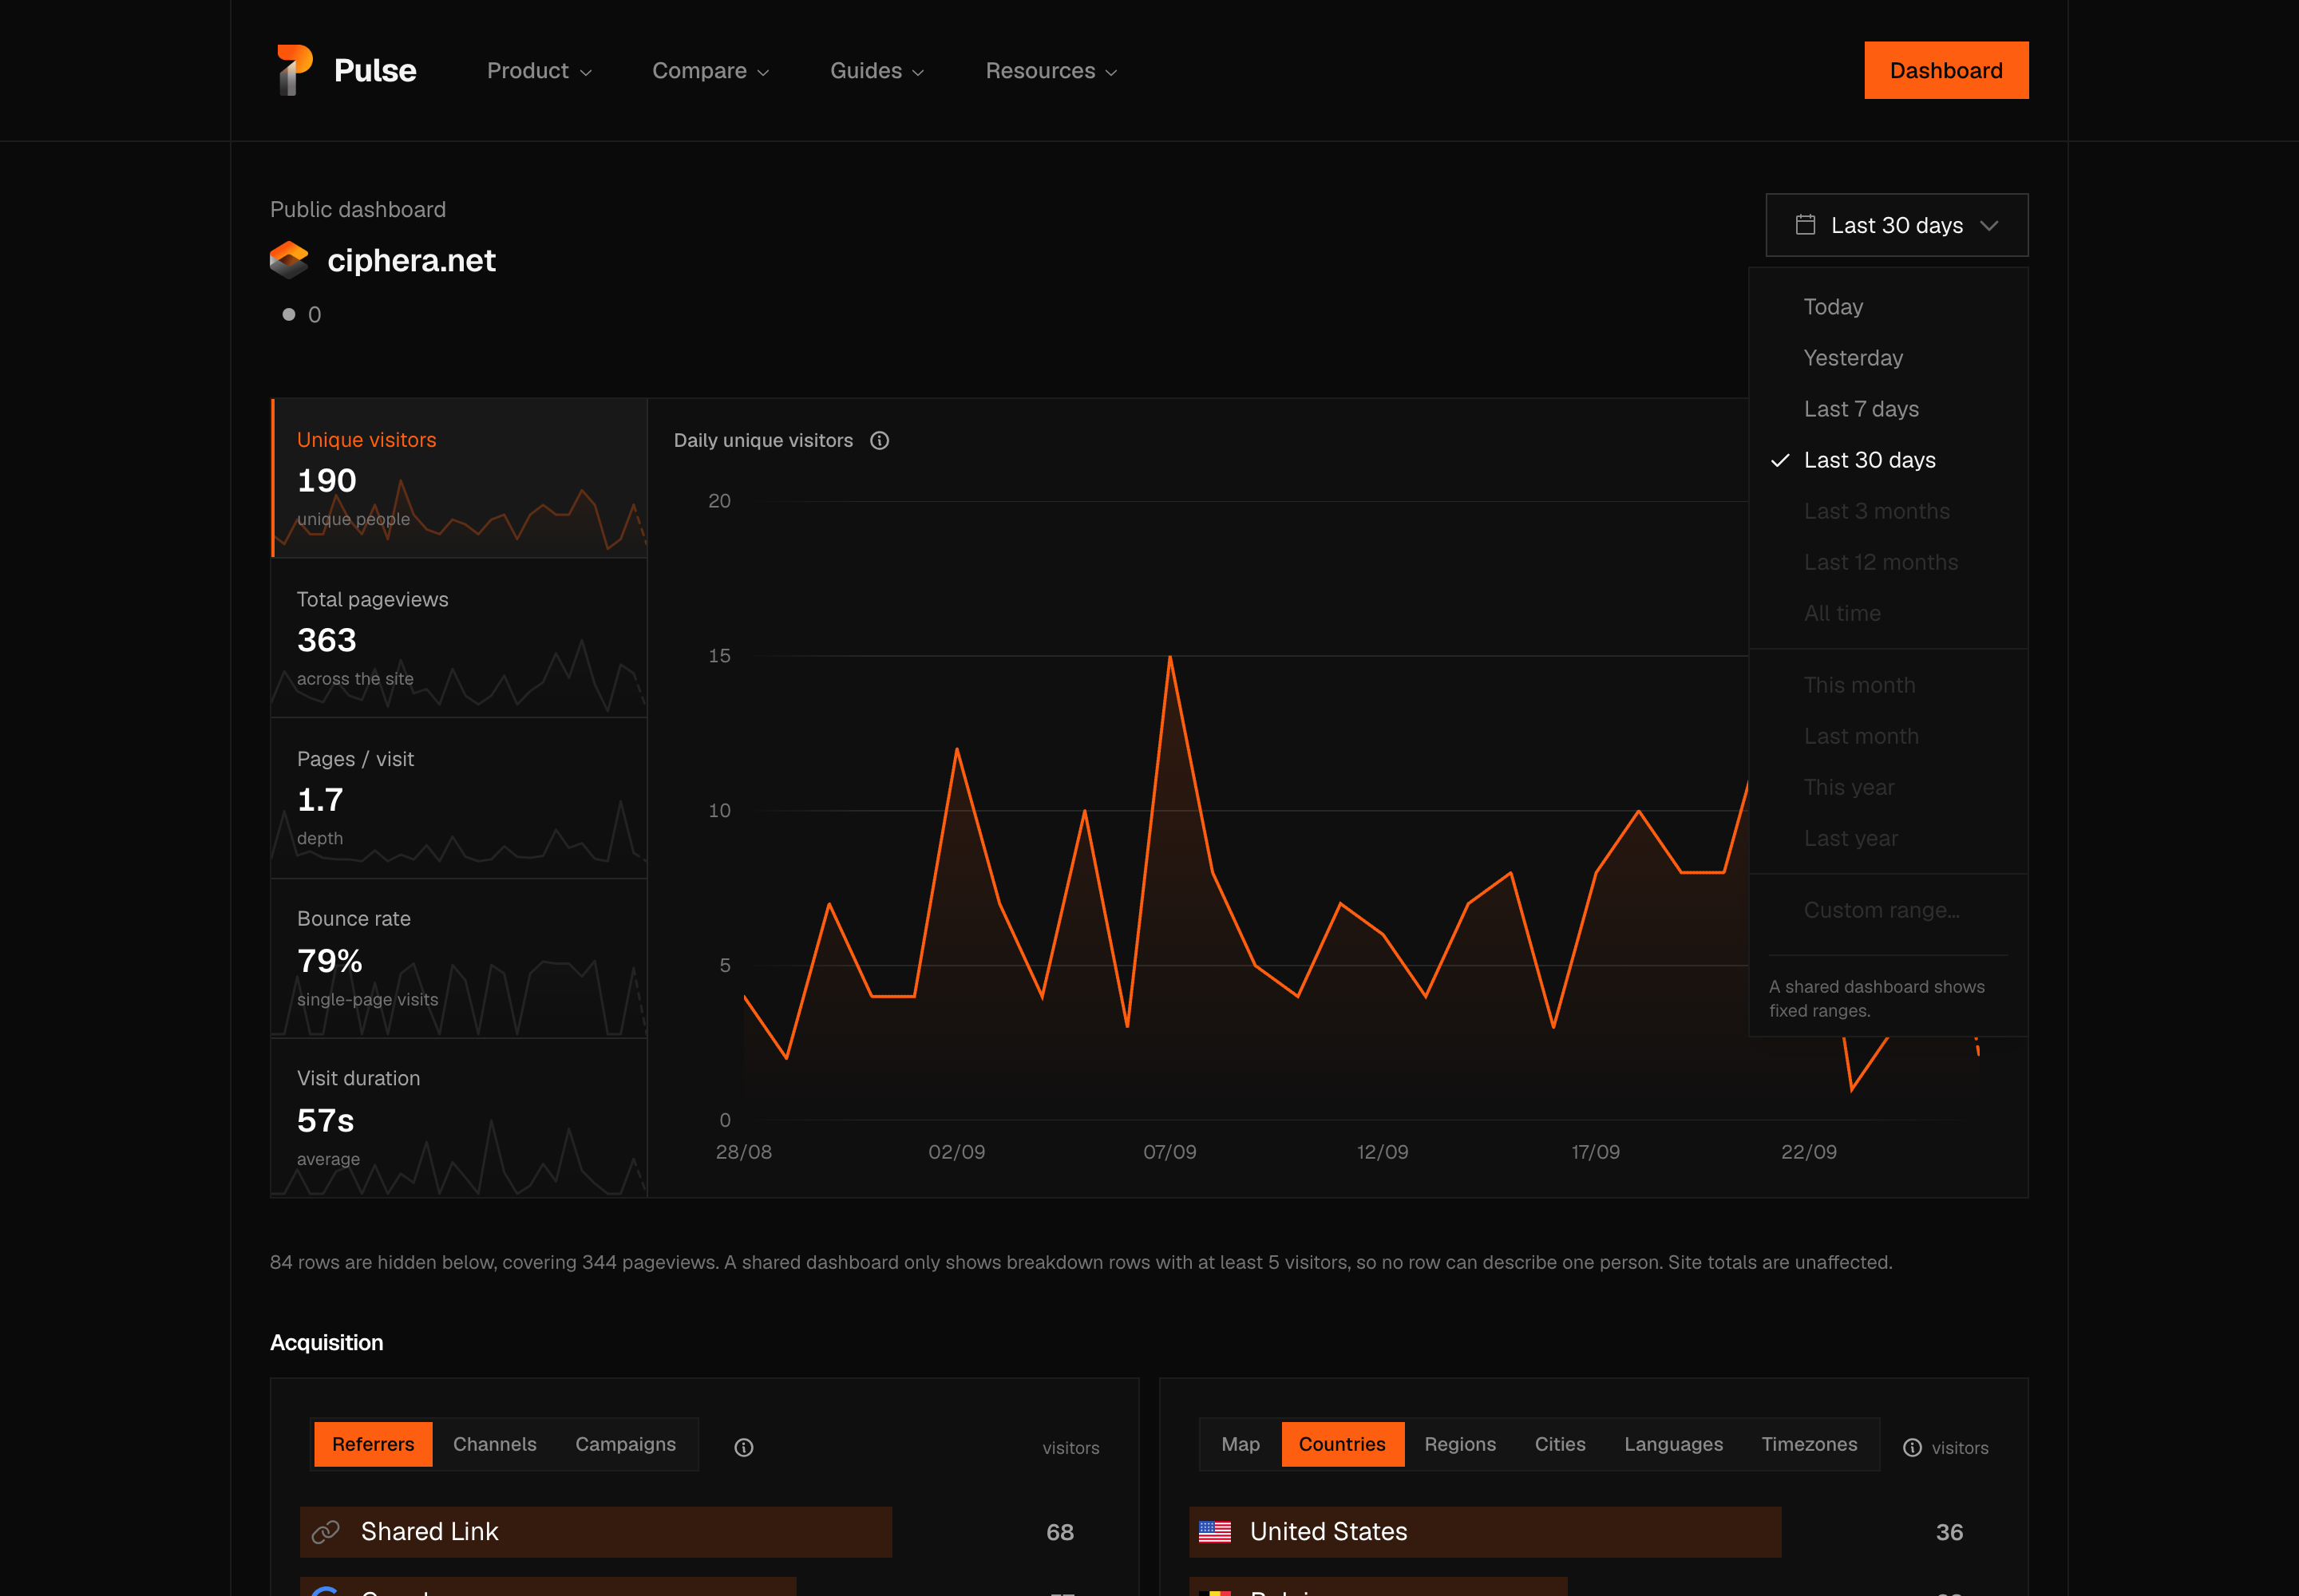
Task: Click the United States flag icon
Action: [x=1214, y=1532]
